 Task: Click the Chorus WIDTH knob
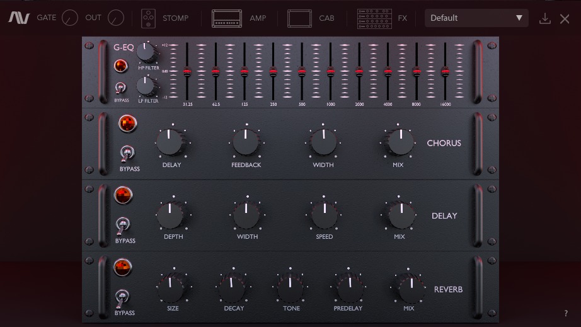pyautogui.click(x=323, y=142)
